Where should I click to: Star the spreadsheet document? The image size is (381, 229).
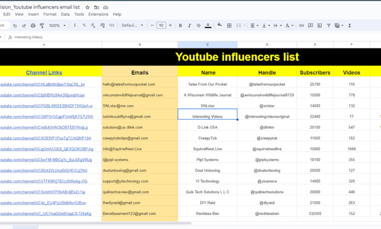point(87,7)
